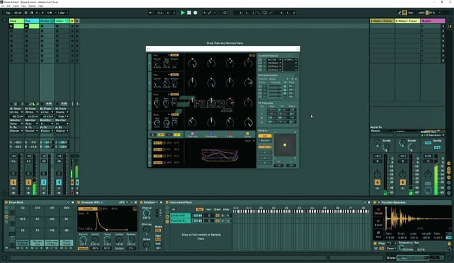Unfold the Clicks group track arrow

click(x=67, y=21)
